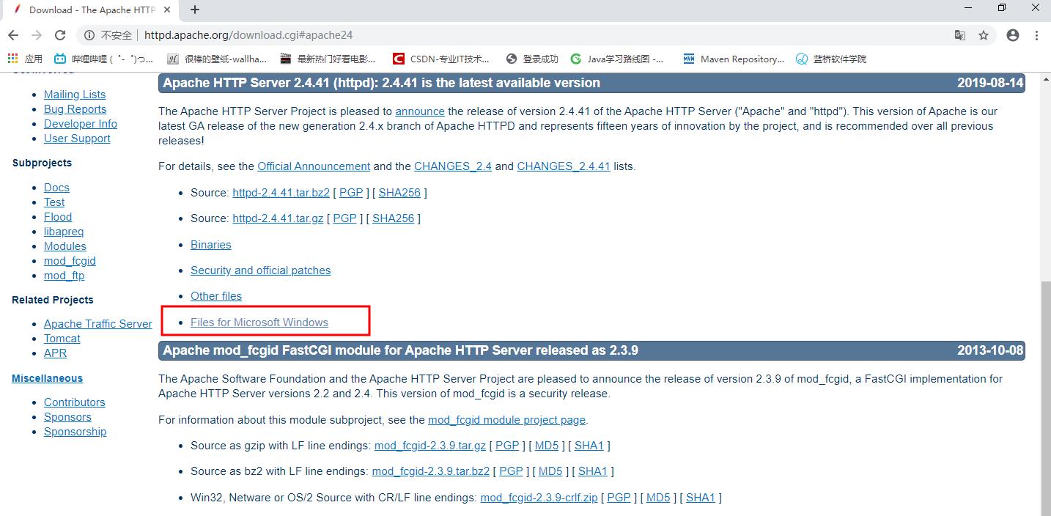This screenshot has height=516, width=1051.
Task: Open Mailing Lists sidebar link
Action: point(75,95)
